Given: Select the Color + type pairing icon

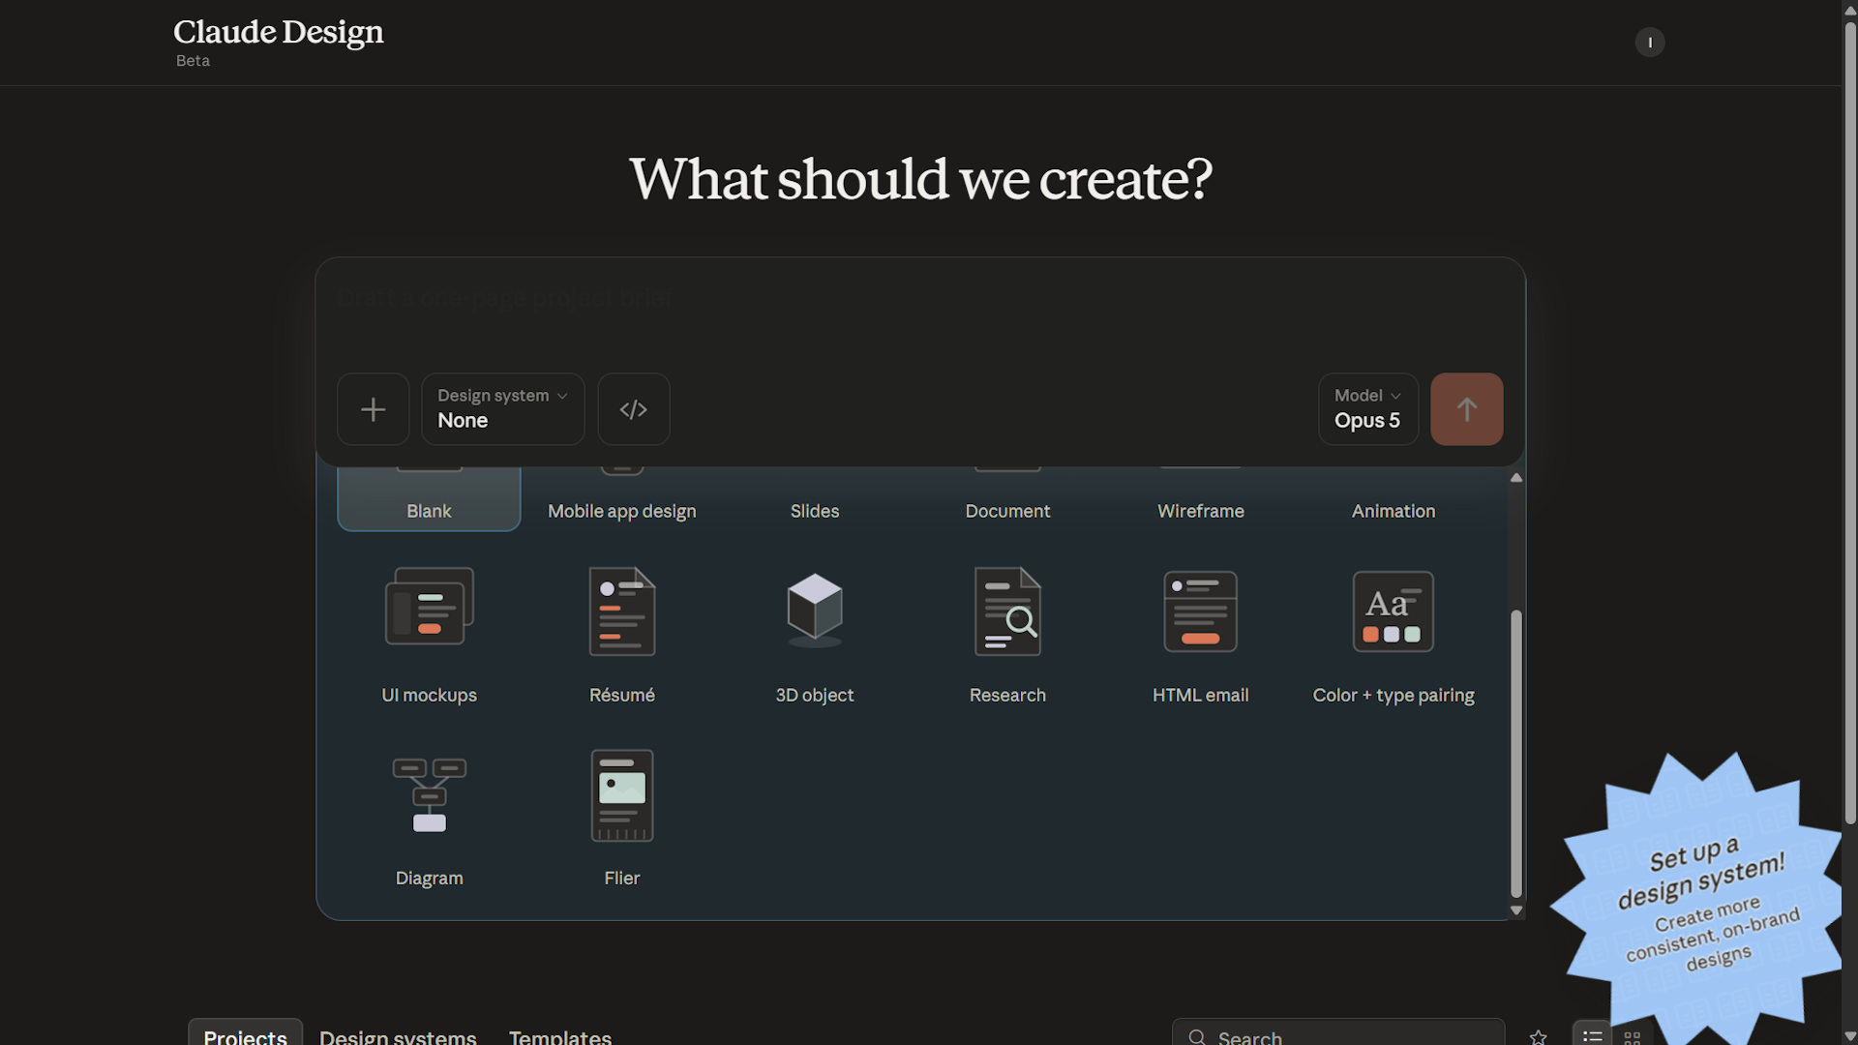Looking at the screenshot, I should coord(1393,611).
